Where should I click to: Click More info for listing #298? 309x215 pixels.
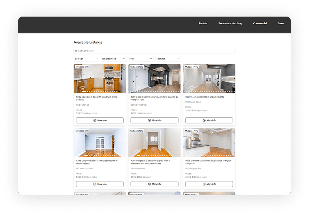(100, 184)
